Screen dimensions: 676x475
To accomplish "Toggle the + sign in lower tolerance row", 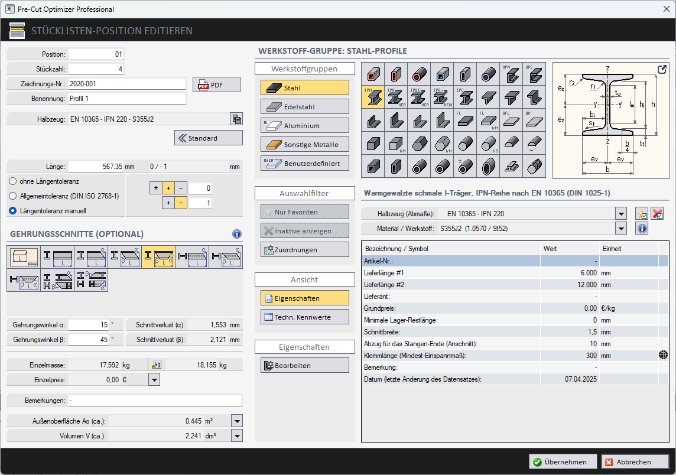I will pyautogui.click(x=168, y=203).
